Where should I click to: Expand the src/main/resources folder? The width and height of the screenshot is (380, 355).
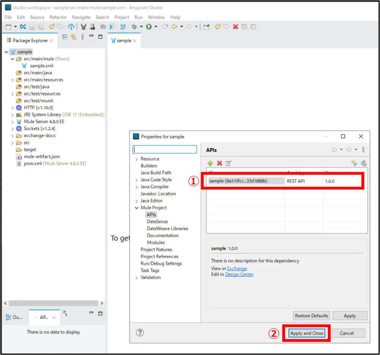(13, 80)
